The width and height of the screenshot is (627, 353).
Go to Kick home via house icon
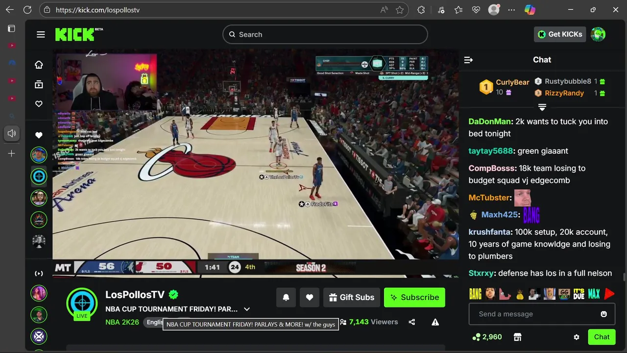click(39, 65)
